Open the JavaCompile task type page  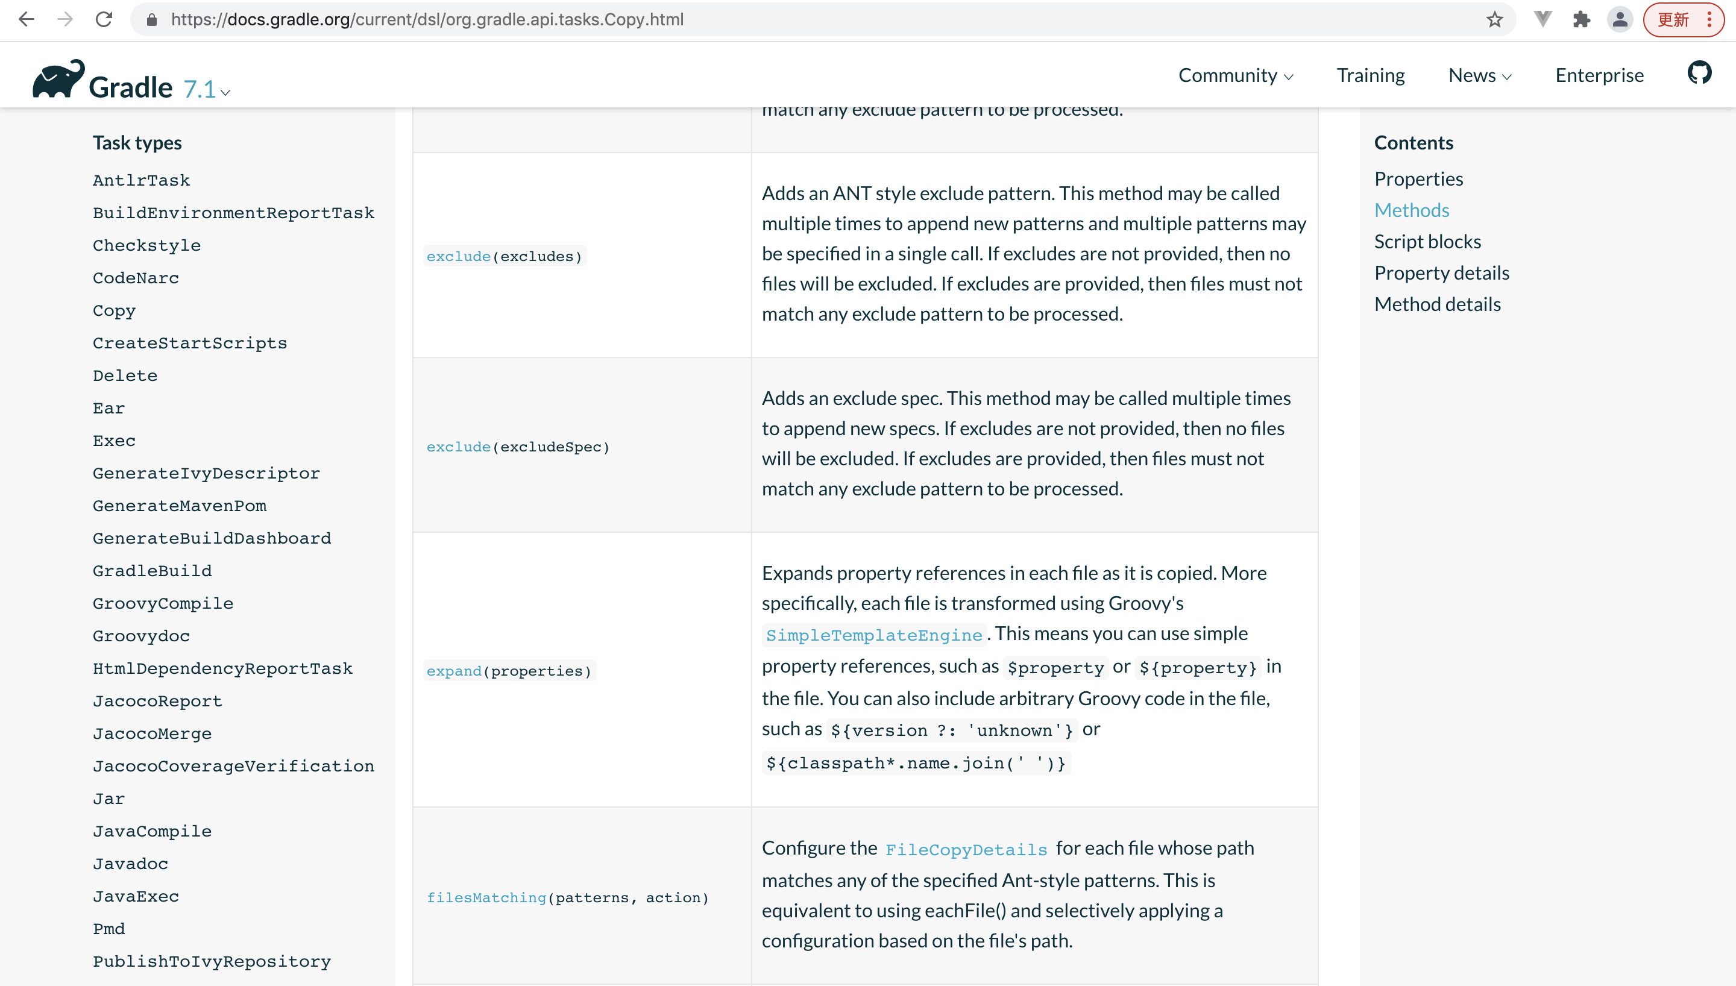(x=152, y=831)
